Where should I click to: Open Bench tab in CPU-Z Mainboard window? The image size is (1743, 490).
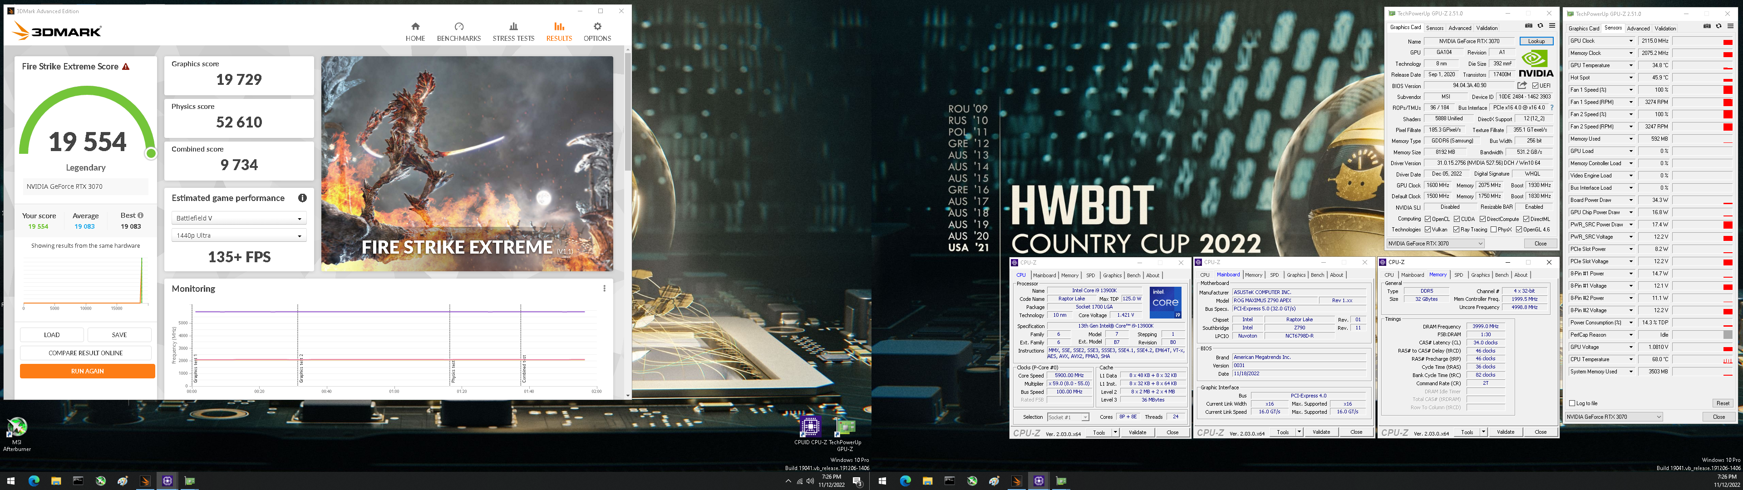point(1317,275)
